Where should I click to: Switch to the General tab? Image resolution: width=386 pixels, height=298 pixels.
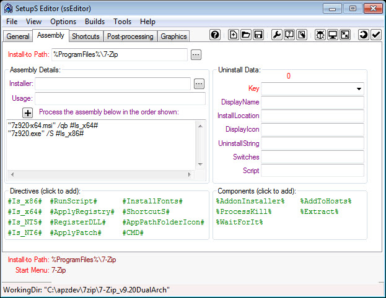18,36
